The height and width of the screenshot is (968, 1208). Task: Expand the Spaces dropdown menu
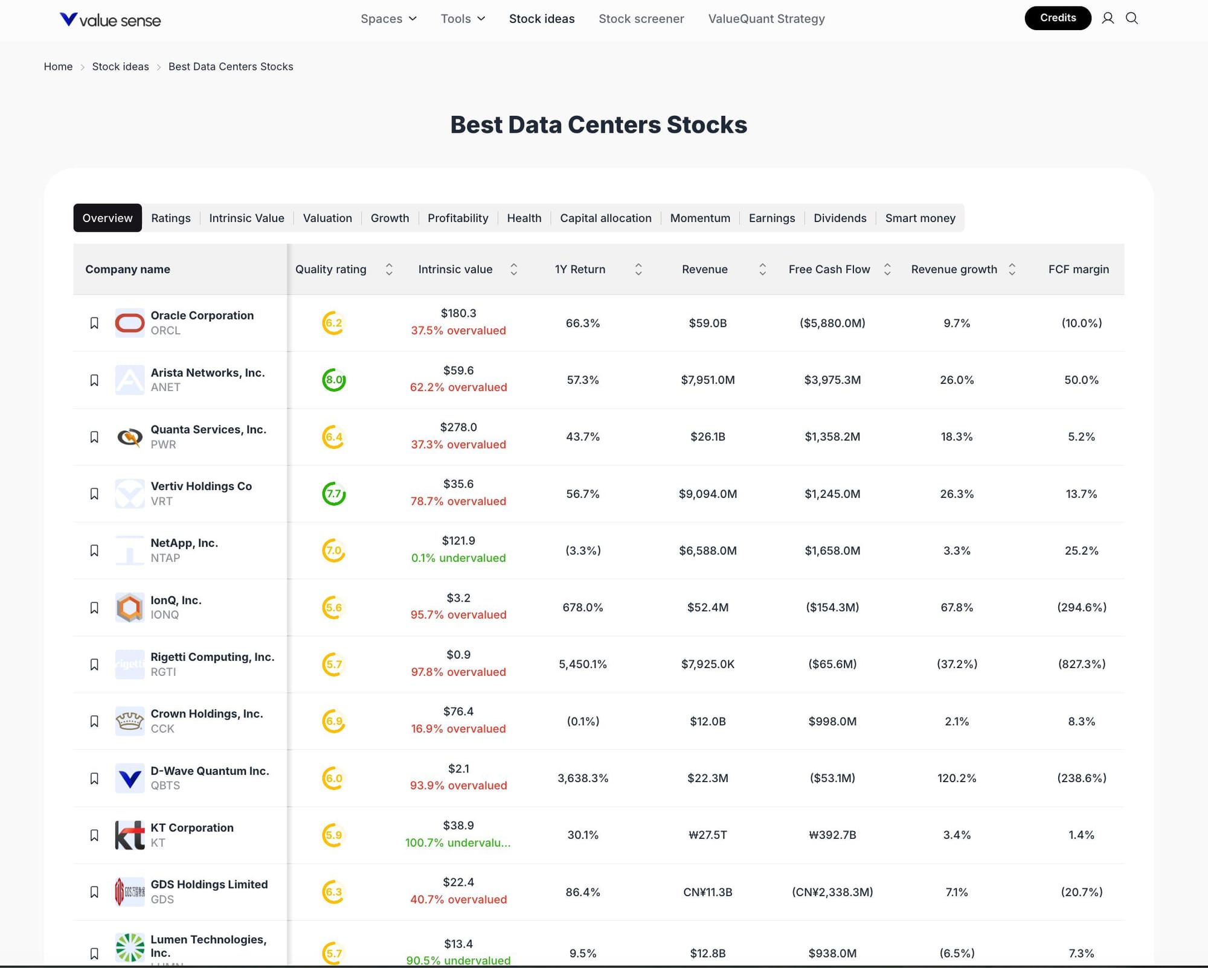(x=388, y=19)
